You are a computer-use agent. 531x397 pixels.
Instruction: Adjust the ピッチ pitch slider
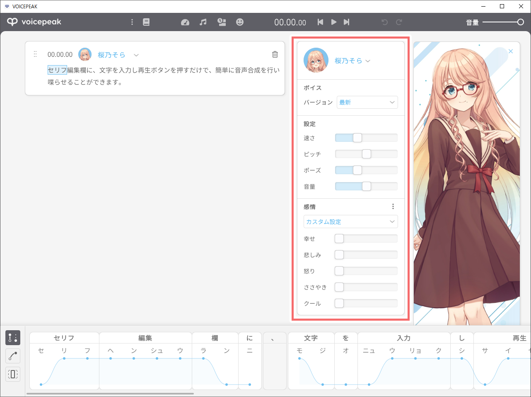tap(366, 154)
